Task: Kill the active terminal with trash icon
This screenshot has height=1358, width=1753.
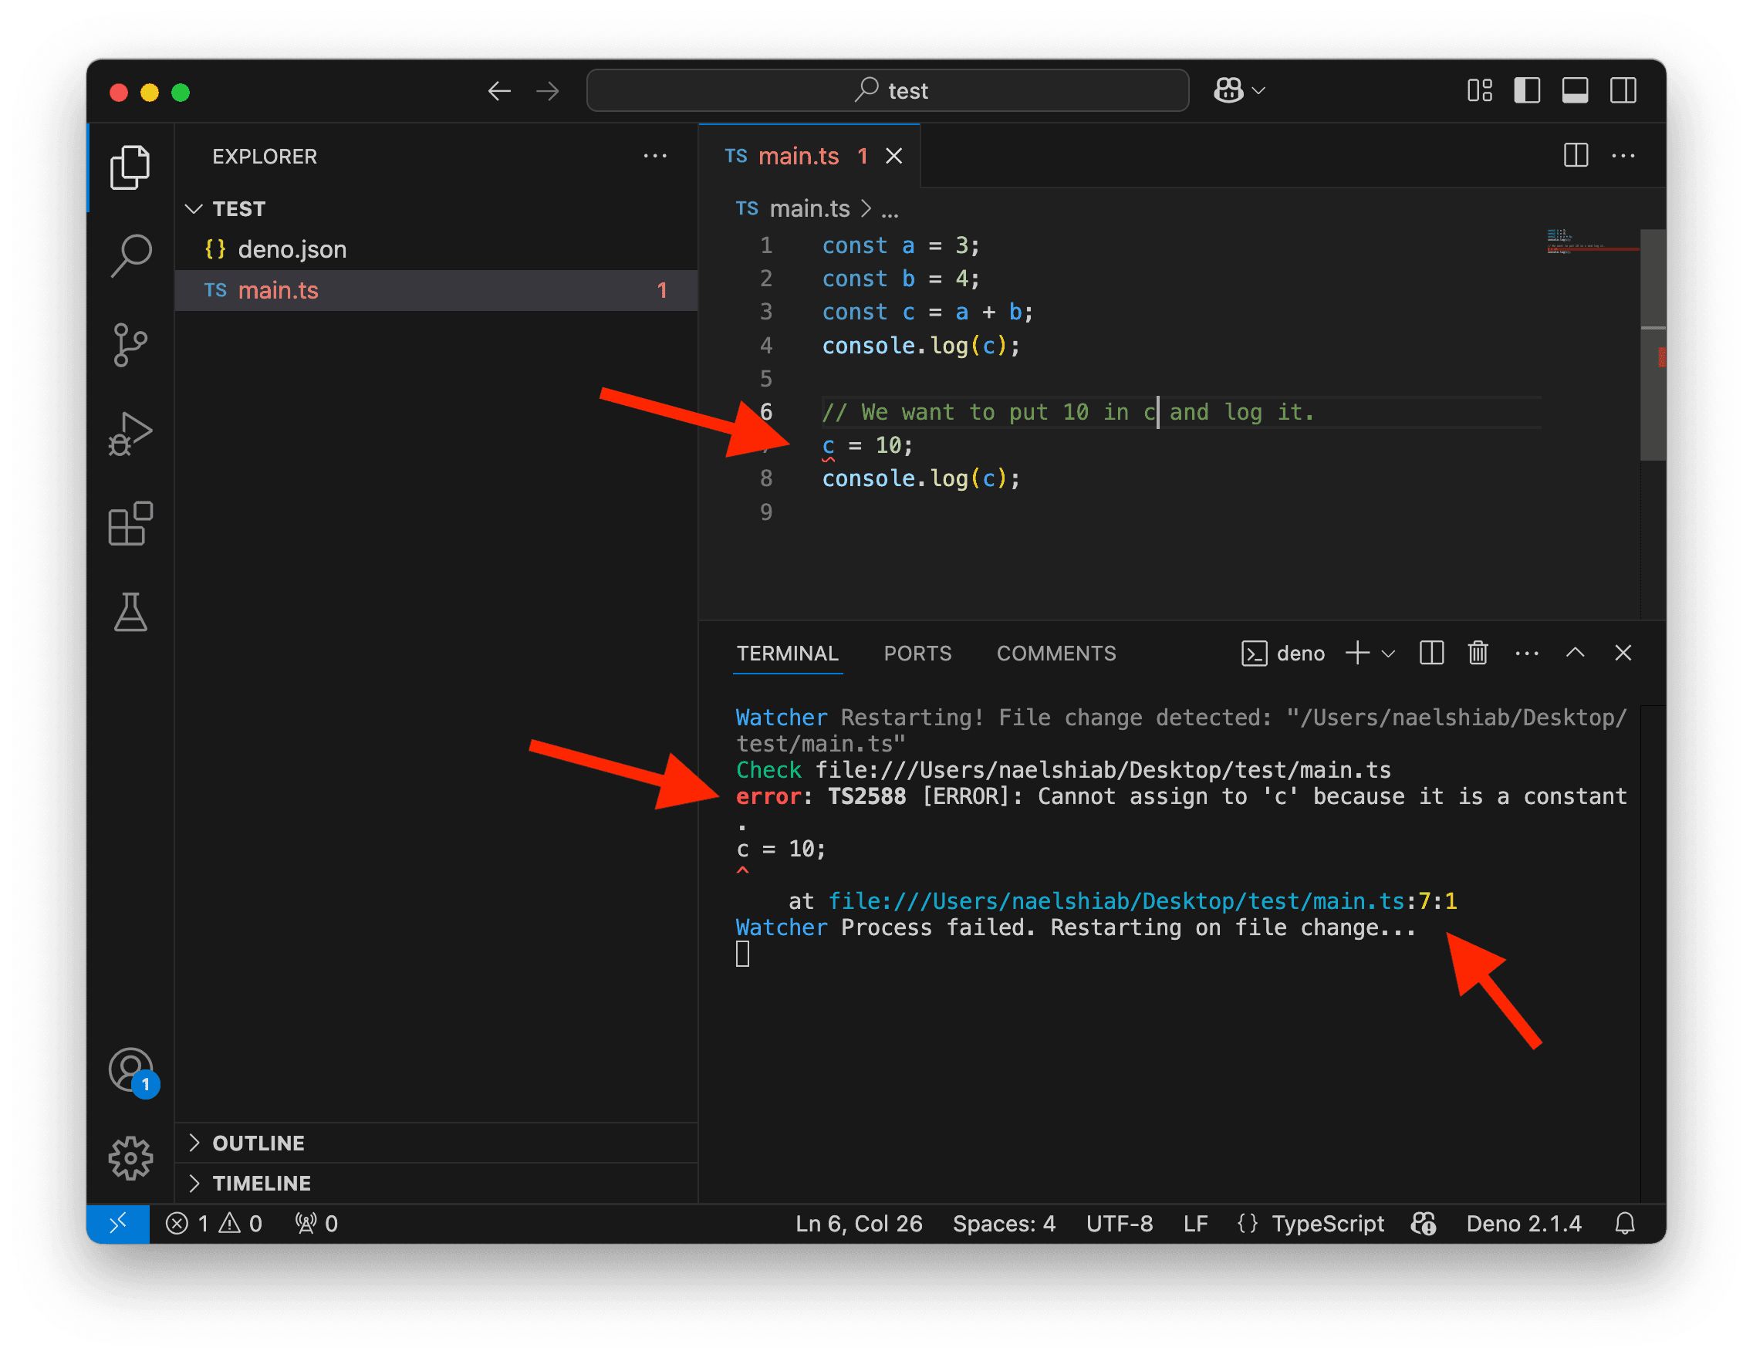Action: [x=1478, y=654]
